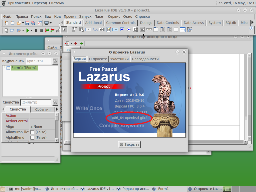Viewport: 256px width, 192px height.
Task: Select the TToggleBox component icon
Action: [x=115, y=29]
